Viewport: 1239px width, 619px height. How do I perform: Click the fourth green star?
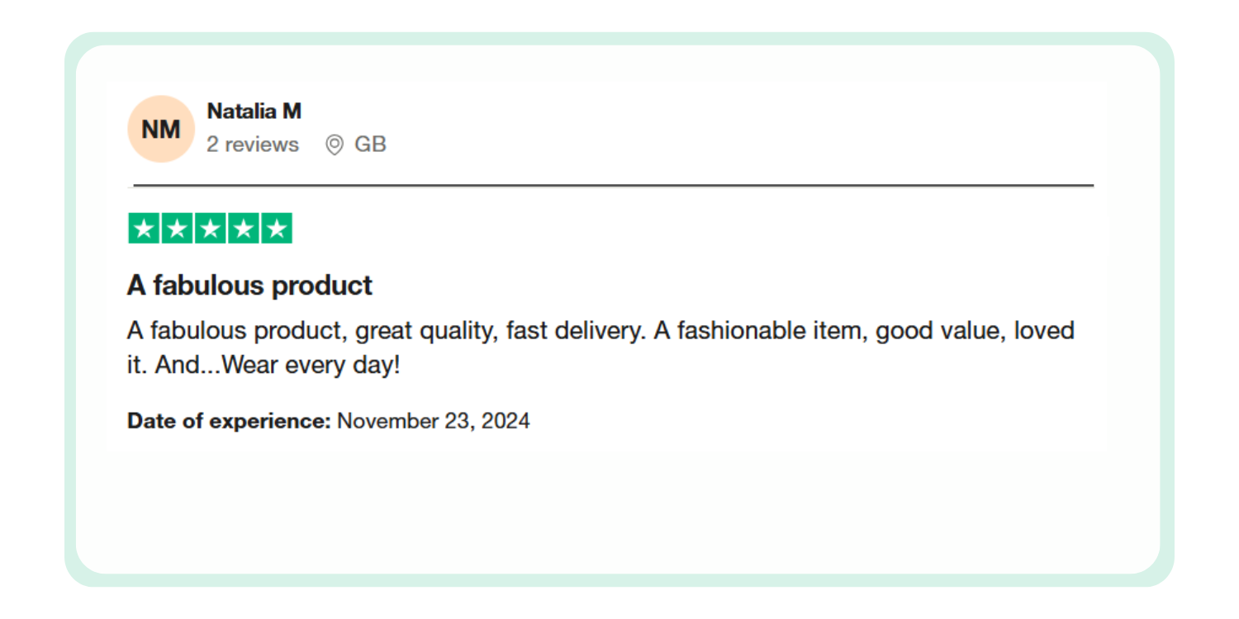pyautogui.click(x=244, y=229)
